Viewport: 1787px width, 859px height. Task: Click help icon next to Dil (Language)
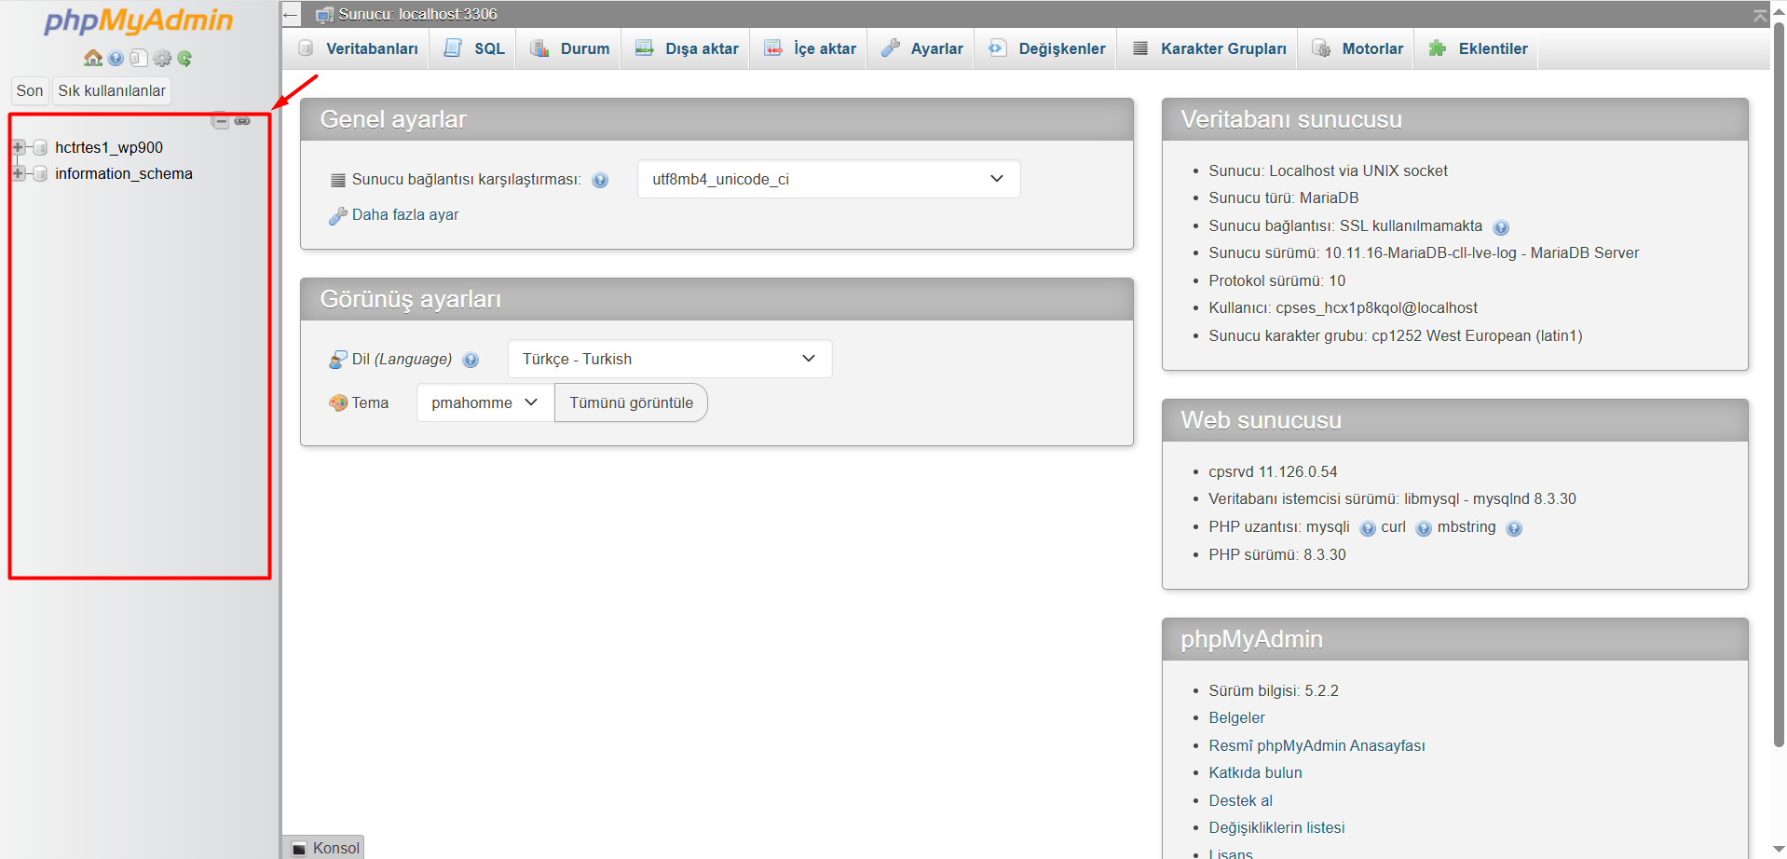(x=471, y=360)
